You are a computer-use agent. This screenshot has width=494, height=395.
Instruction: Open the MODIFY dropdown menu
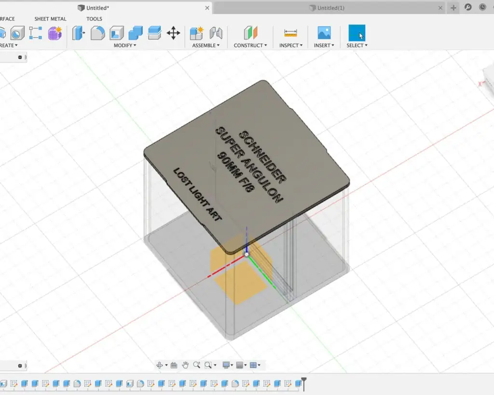click(124, 45)
